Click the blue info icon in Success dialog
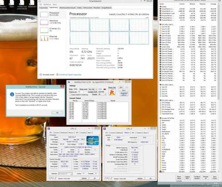Viewport: 222px width, 187px height. (x=12, y=94)
